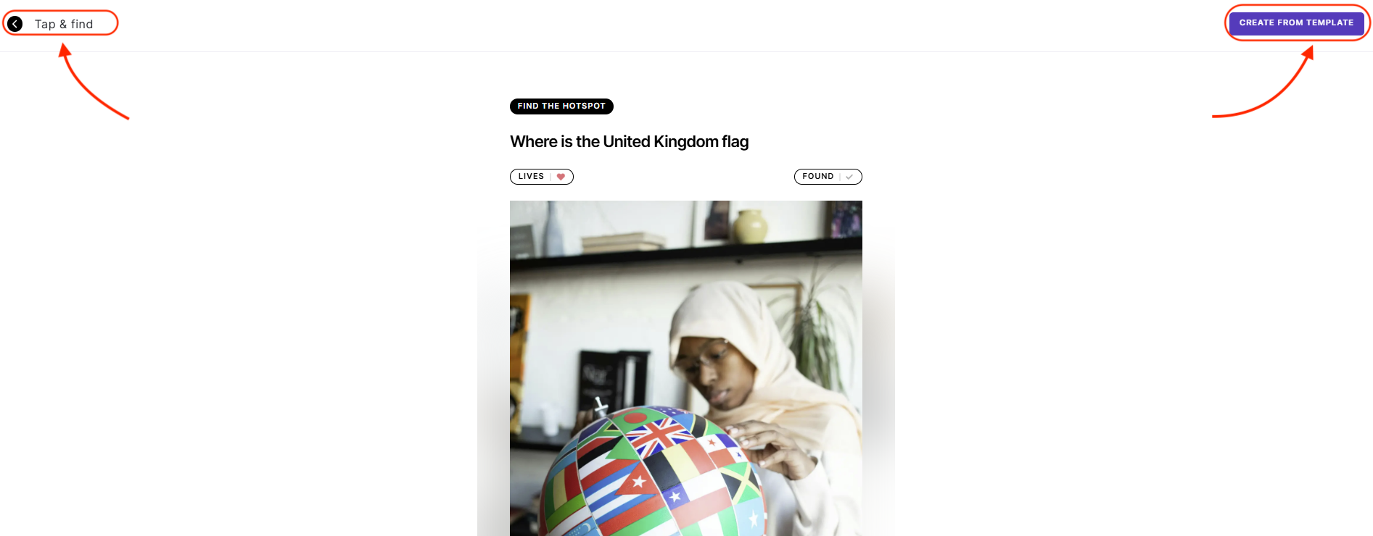The width and height of the screenshot is (1373, 536).
Task: Click the back arrow icon
Action: [15, 24]
